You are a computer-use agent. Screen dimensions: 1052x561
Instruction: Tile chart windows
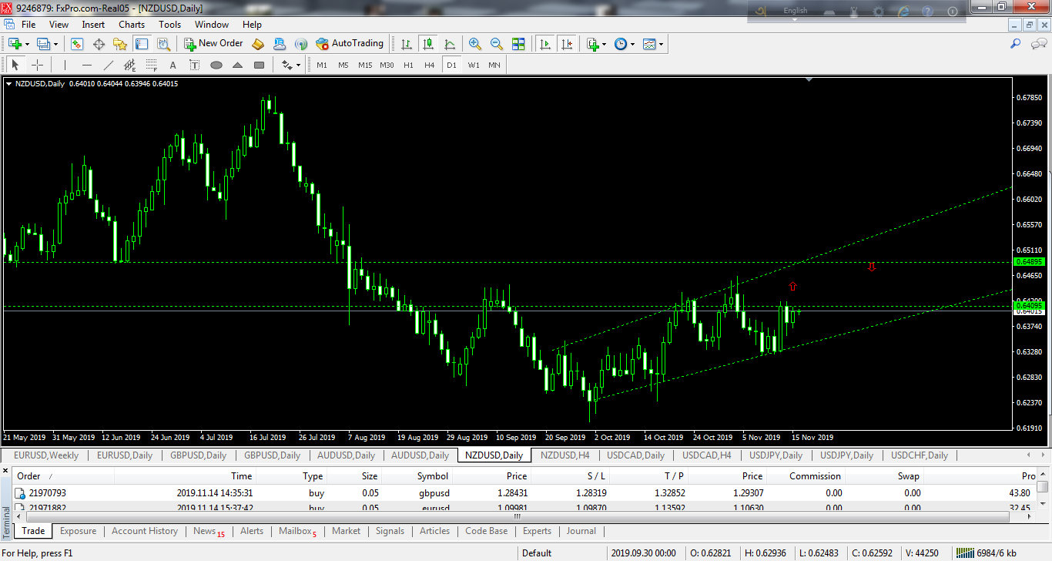tap(518, 44)
